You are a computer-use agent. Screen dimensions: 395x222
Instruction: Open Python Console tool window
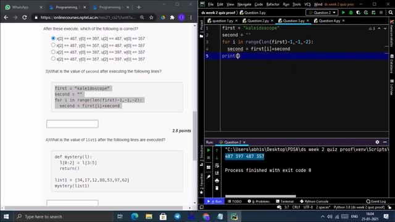click(314, 202)
